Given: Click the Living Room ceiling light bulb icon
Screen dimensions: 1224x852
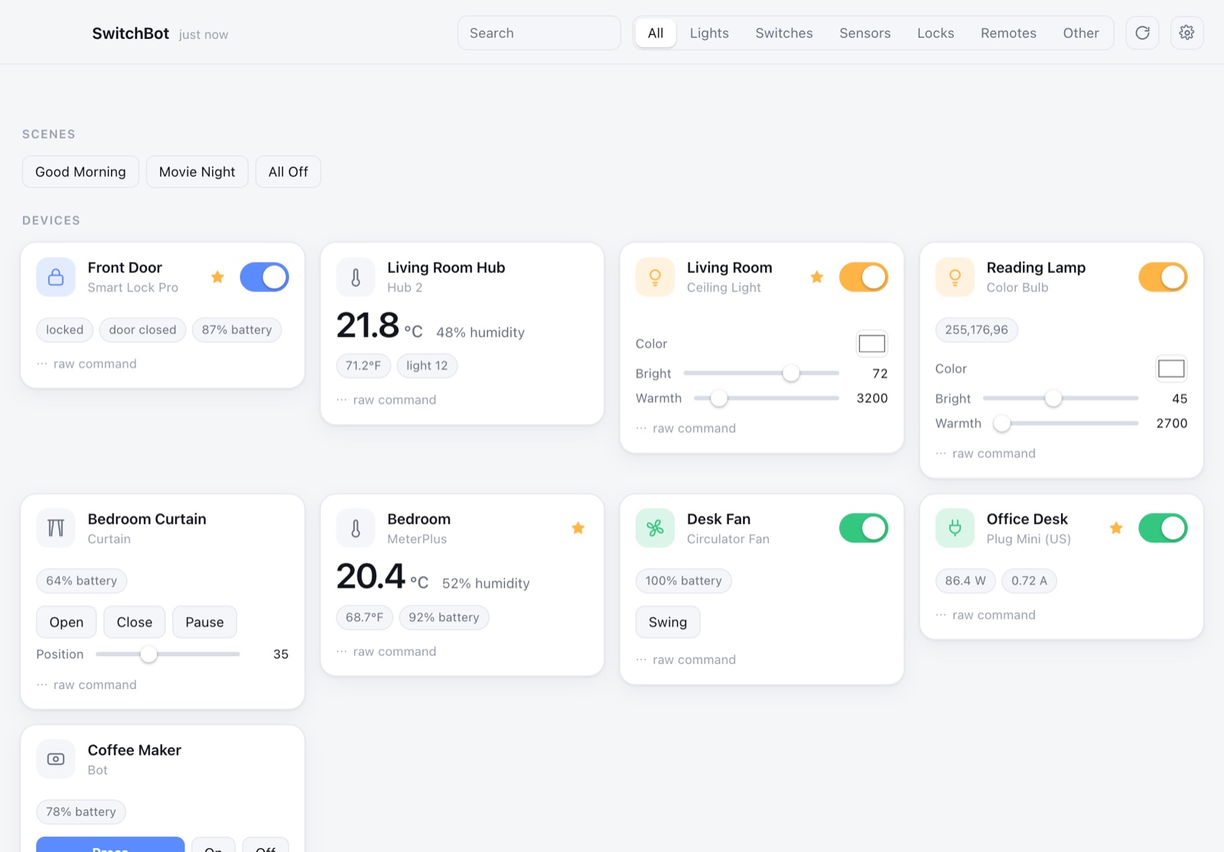Looking at the screenshot, I should [655, 277].
